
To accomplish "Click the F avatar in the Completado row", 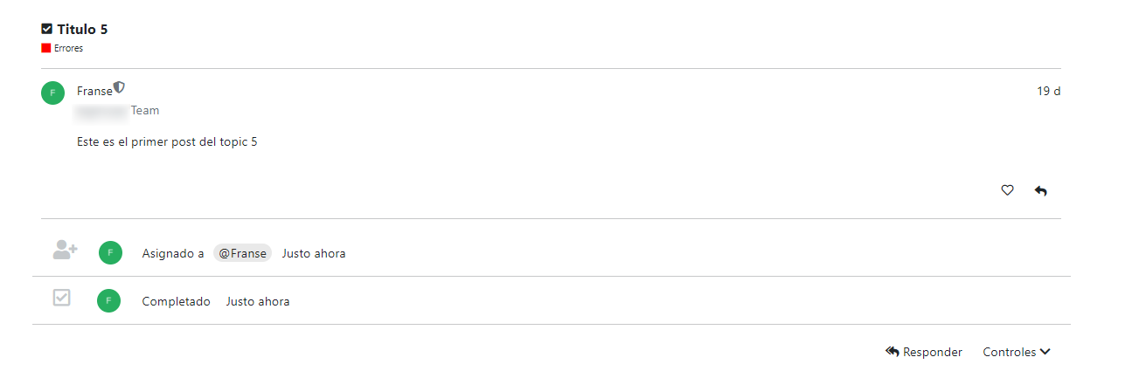I will (x=108, y=301).
